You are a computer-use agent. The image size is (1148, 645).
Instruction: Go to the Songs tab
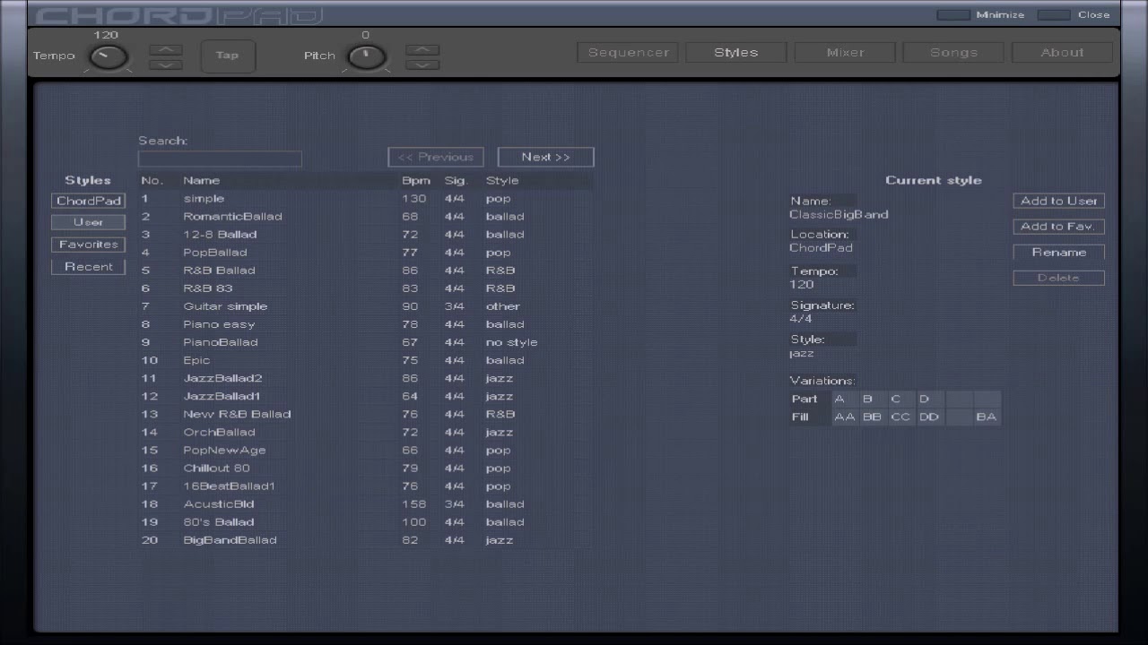coord(953,52)
